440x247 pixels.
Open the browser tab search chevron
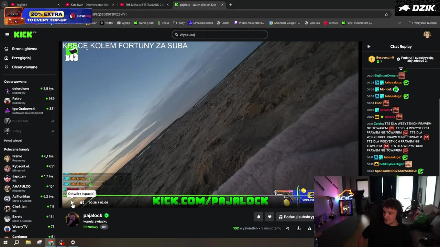(4, 5)
